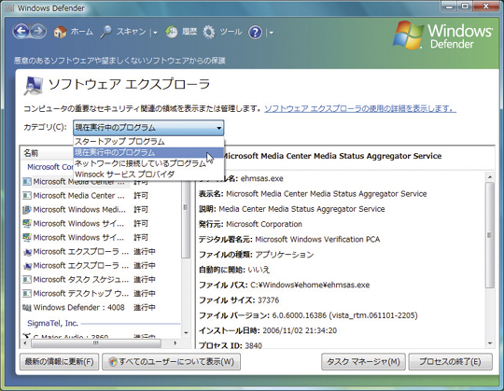Click the details pane scrollbar thumb
The width and height of the screenshot is (504, 391).
click(x=490, y=235)
